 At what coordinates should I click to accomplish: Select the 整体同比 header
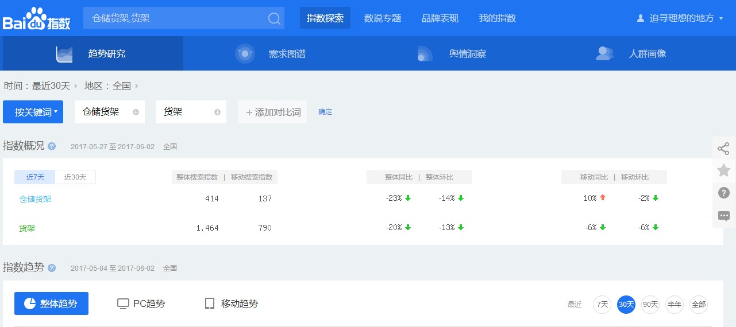coord(398,177)
